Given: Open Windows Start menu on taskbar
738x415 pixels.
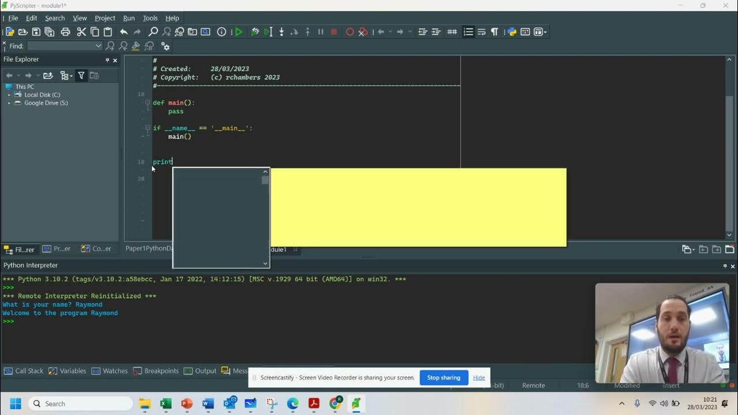Looking at the screenshot, I should 15,403.
